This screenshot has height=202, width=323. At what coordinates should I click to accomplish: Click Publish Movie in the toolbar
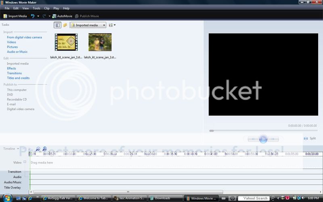(87, 16)
